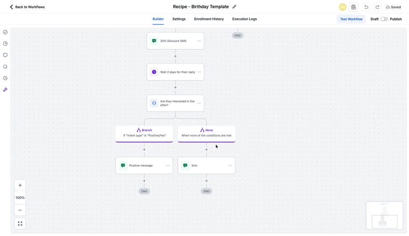Click the Test Workflow button
This screenshot has width=409, height=236.
(x=351, y=19)
